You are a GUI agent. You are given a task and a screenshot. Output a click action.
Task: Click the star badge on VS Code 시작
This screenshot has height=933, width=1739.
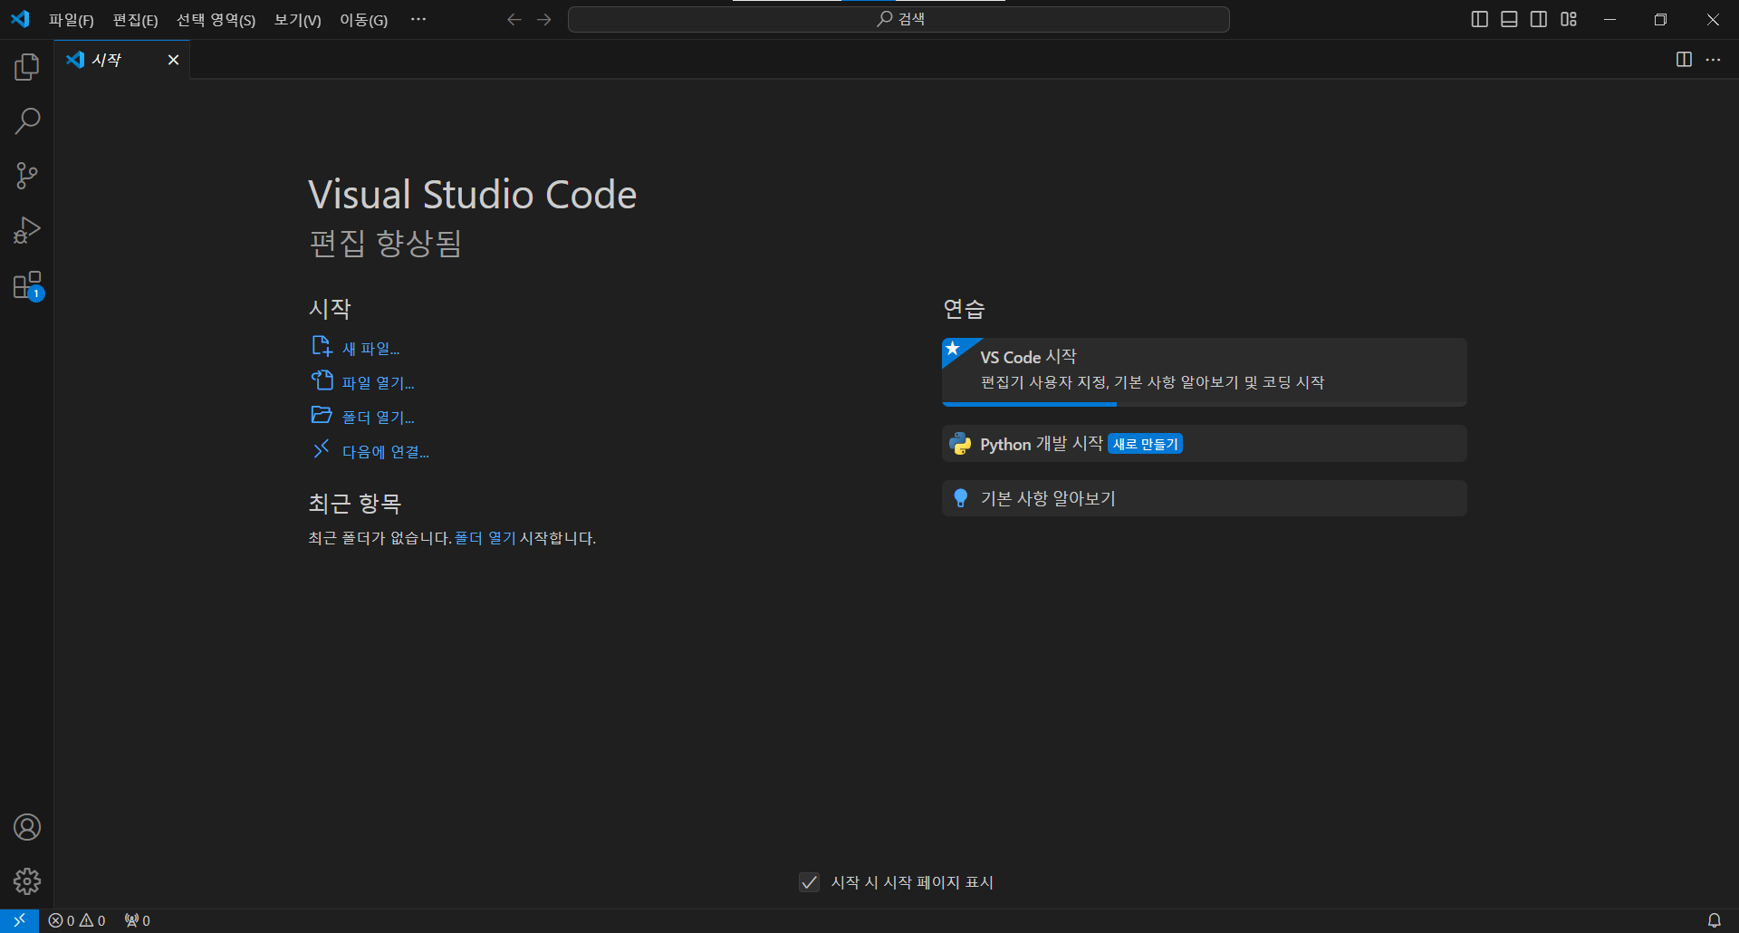[x=953, y=349]
